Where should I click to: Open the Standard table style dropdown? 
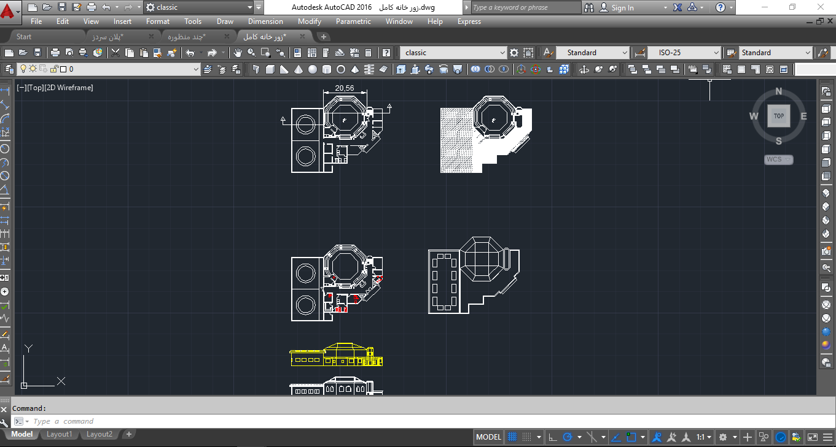click(x=808, y=53)
